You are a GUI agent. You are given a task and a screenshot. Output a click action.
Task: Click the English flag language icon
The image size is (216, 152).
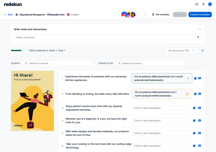point(68,15)
